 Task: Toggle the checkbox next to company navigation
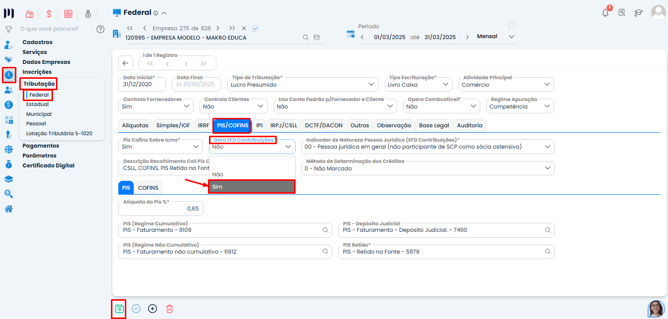256,28
